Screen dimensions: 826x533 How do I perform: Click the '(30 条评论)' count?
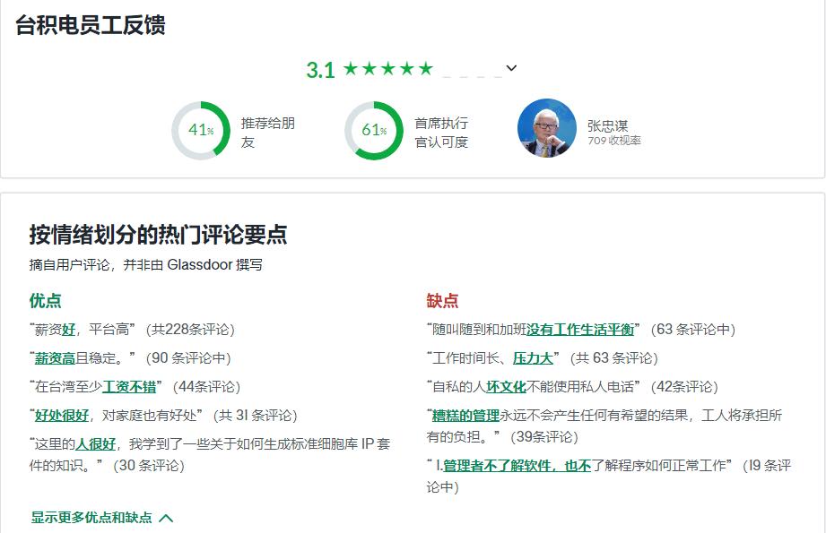click(x=149, y=466)
